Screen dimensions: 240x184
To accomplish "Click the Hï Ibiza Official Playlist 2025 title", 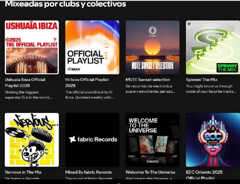I will [x=87, y=83].
